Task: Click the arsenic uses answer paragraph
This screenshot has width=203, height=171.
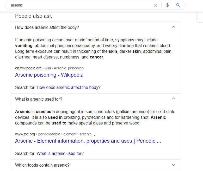Action: 95,117
